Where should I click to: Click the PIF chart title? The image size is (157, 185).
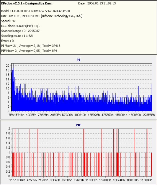coord(78,125)
